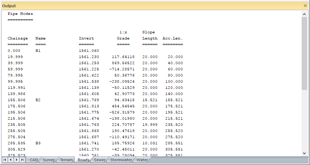The image size is (310, 165).
Task: Click the B3 node name entry
Action: [38, 143]
